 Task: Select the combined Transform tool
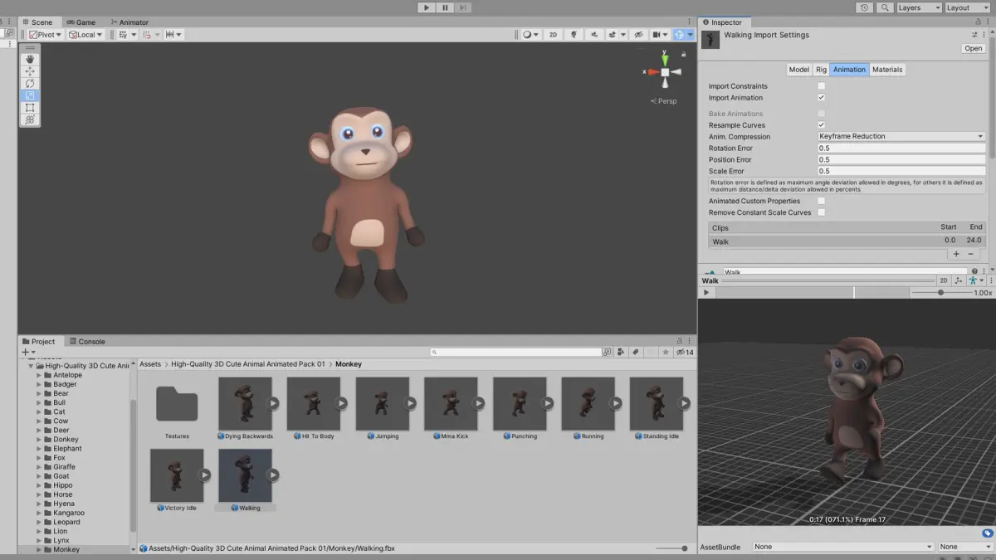click(x=30, y=119)
